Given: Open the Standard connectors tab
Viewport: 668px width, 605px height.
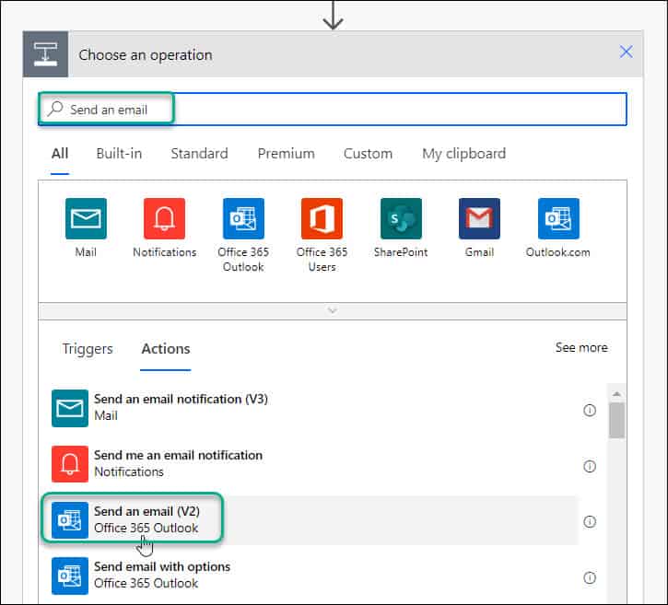Looking at the screenshot, I should [199, 154].
